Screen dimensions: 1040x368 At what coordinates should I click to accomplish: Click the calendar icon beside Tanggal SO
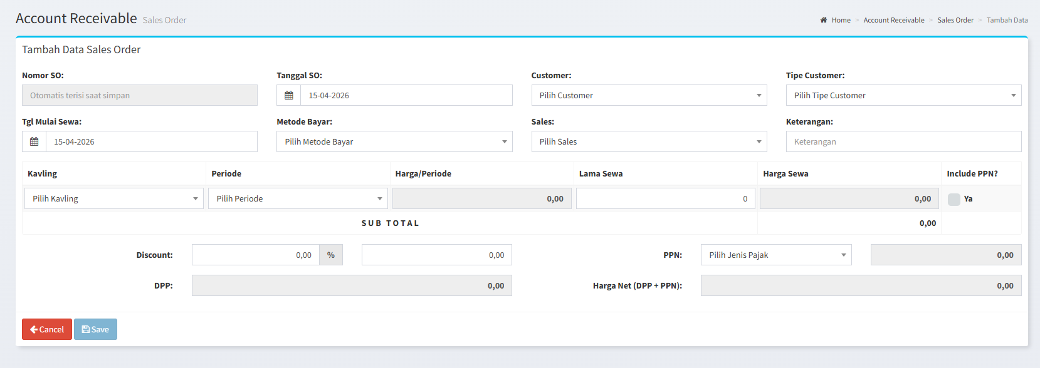pyautogui.click(x=289, y=95)
